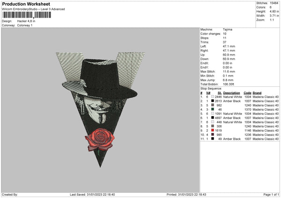The width and height of the screenshot is (281, 198).
Task: Select the Width value 3.71 in
Action: 274,16
